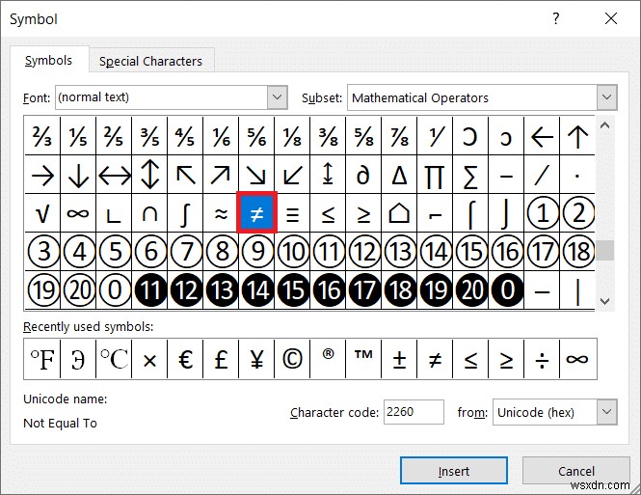The image size is (641, 495).
Task: Select the upwards arrow symbol
Action: pos(577,136)
